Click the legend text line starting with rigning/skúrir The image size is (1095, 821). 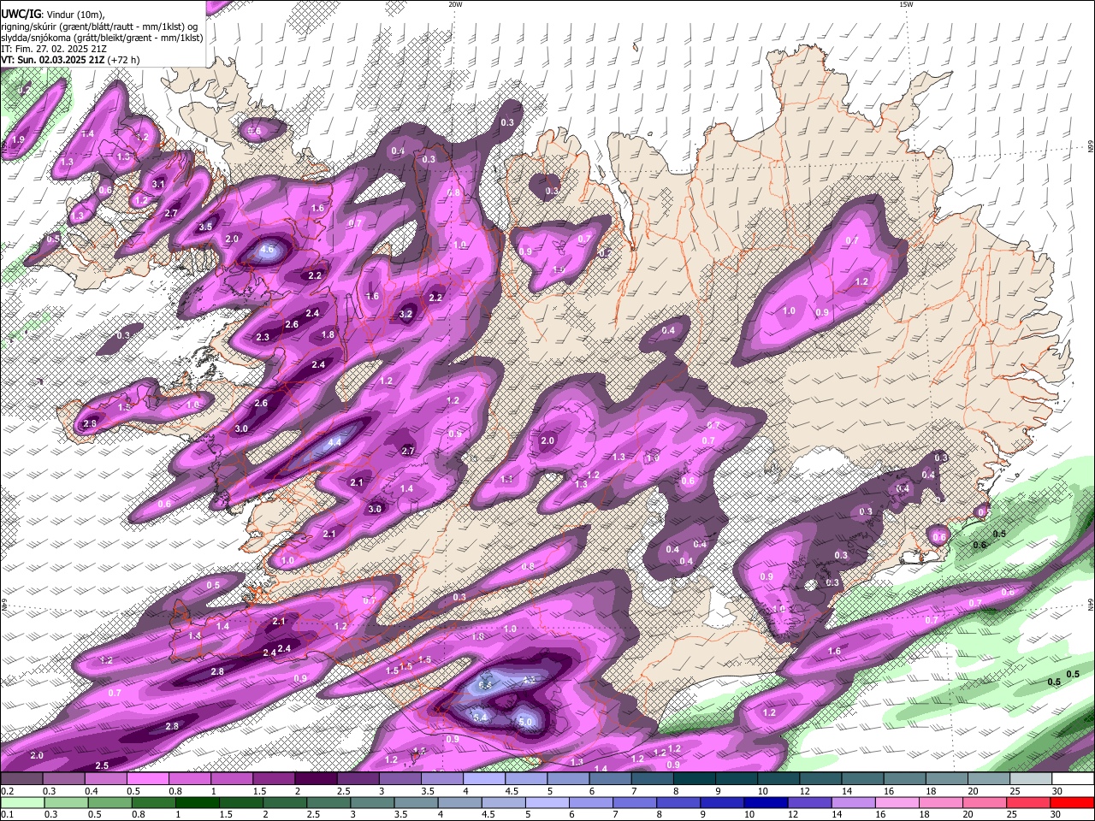click(x=100, y=26)
